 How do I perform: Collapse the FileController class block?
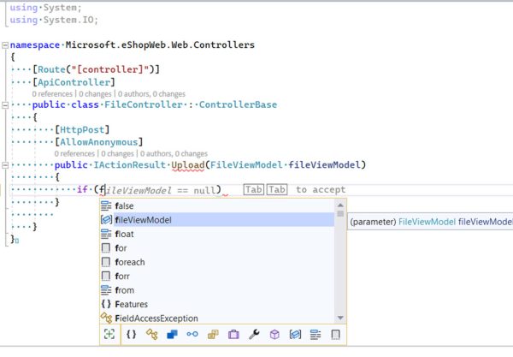click(x=5, y=105)
